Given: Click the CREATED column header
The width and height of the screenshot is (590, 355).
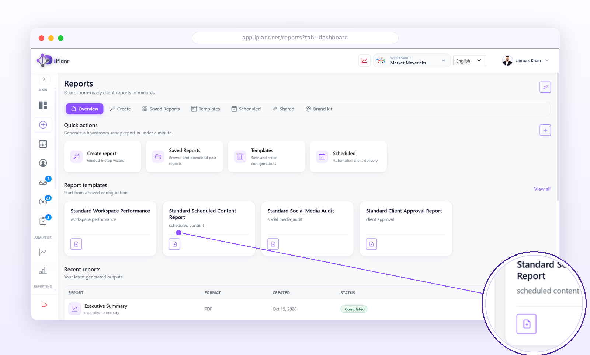Looking at the screenshot, I should tap(281, 293).
